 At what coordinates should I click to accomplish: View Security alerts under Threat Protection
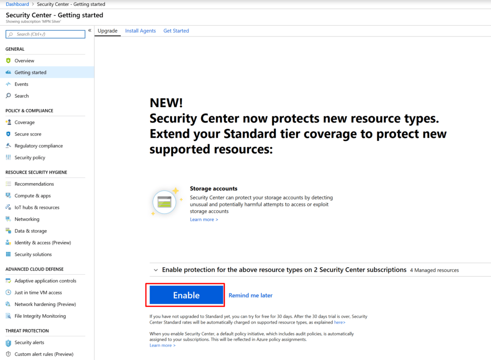(x=29, y=342)
